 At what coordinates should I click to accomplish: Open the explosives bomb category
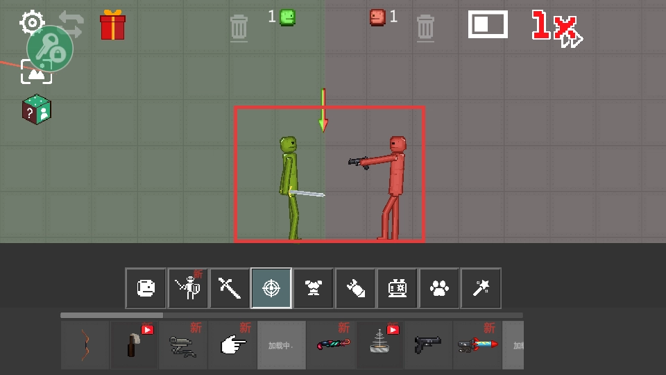pyautogui.click(x=355, y=288)
